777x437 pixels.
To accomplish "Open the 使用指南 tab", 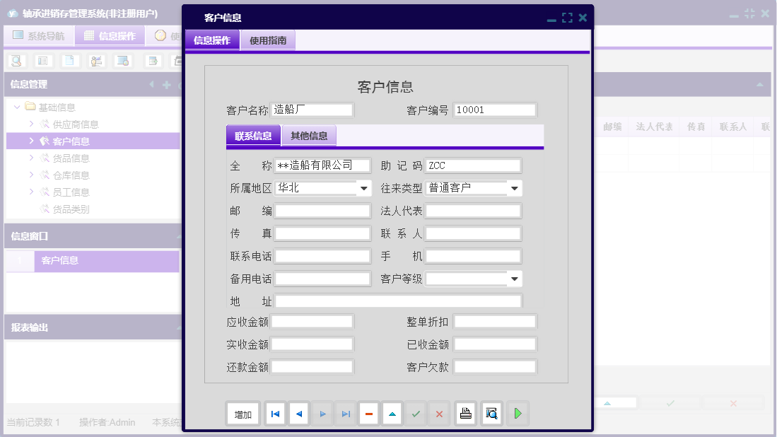I will click(267, 40).
